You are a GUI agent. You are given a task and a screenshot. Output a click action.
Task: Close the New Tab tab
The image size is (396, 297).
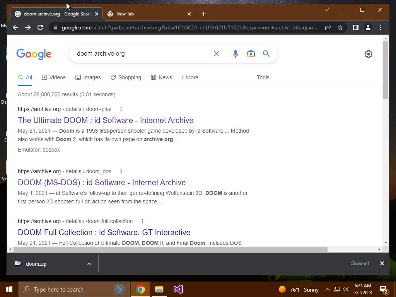click(x=189, y=14)
